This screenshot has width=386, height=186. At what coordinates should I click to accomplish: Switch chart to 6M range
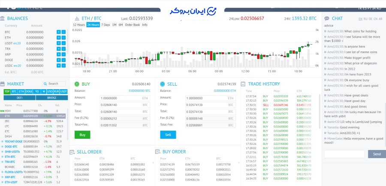click(121, 25)
